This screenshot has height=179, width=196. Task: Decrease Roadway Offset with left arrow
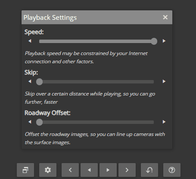pos(30,122)
